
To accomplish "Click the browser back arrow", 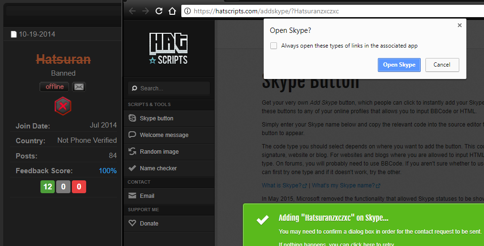I will coord(132,11).
